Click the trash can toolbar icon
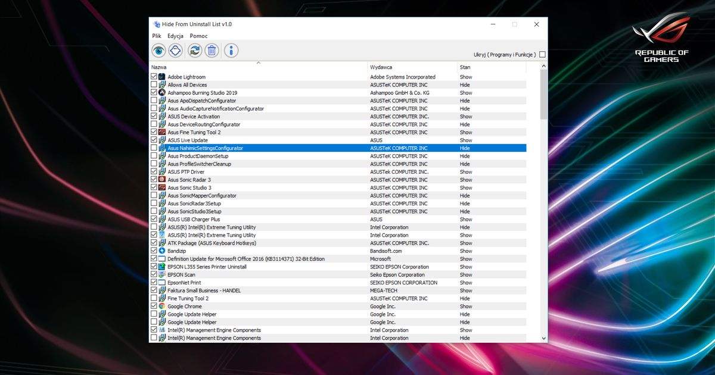The image size is (715, 375). click(212, 51)
